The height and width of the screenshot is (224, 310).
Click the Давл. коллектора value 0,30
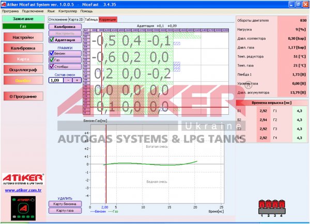tap(297, 39)
